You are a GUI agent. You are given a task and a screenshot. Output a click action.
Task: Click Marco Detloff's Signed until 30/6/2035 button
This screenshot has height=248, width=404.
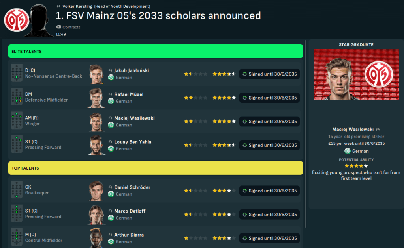tap(269, 215)
